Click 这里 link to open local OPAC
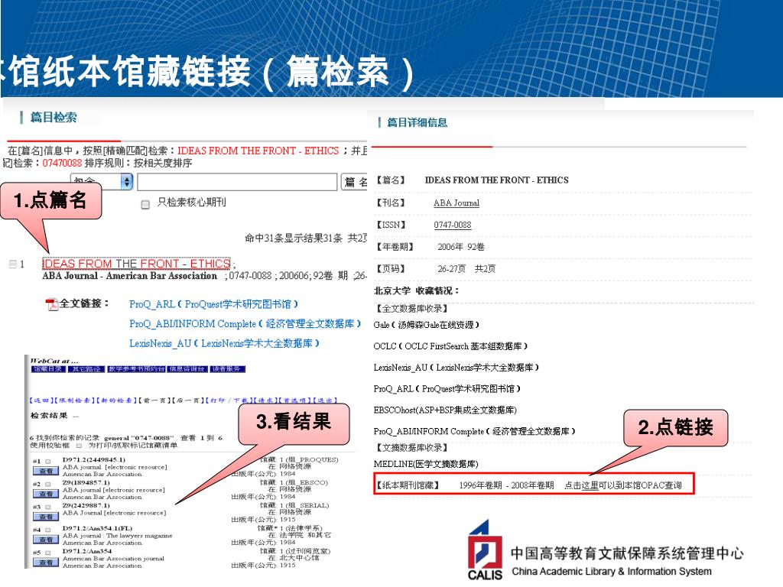783x587 pixels. [x=590, y=485]
